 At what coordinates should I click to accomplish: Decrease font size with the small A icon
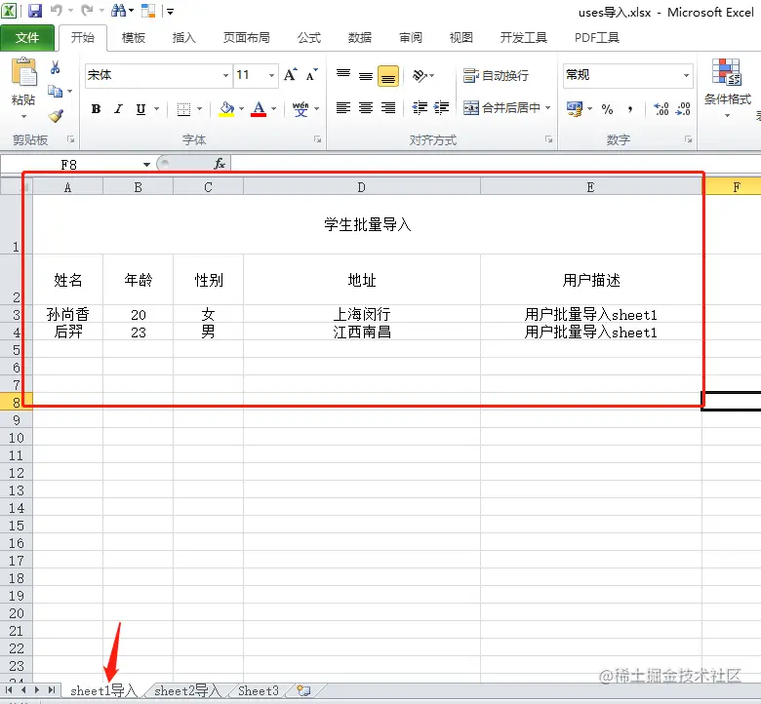[311, 75]
